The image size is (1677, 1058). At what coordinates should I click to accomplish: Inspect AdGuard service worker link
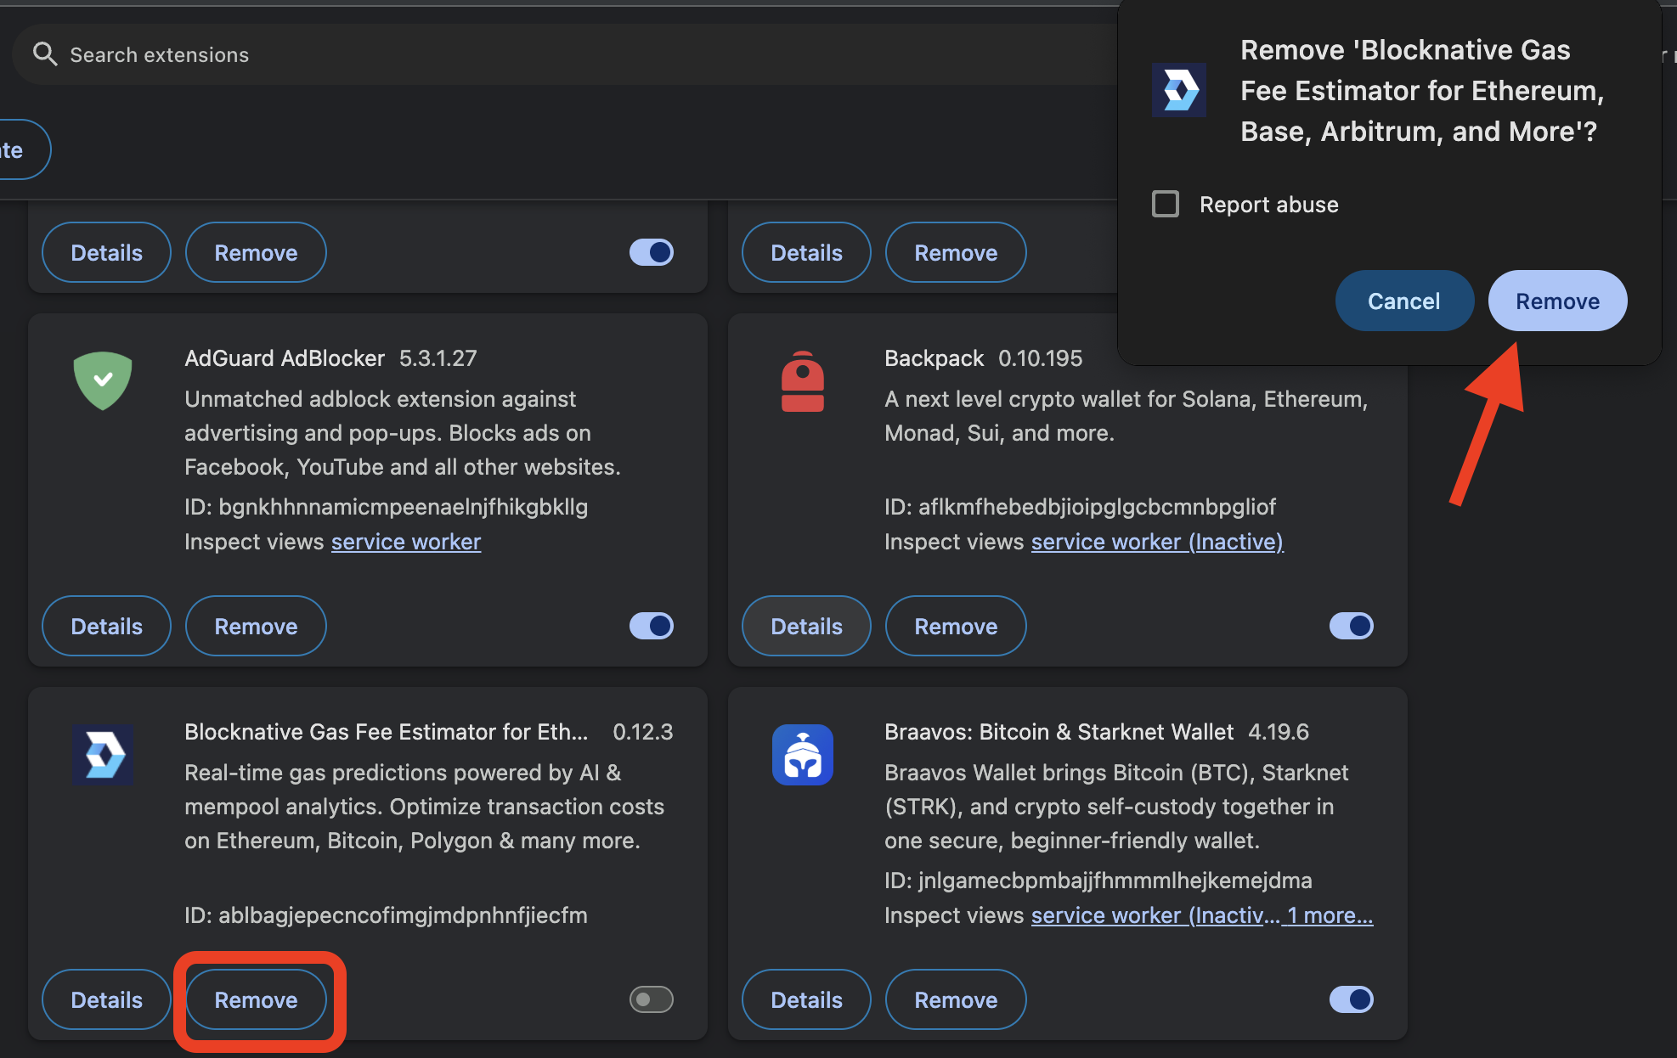point(406,542)
